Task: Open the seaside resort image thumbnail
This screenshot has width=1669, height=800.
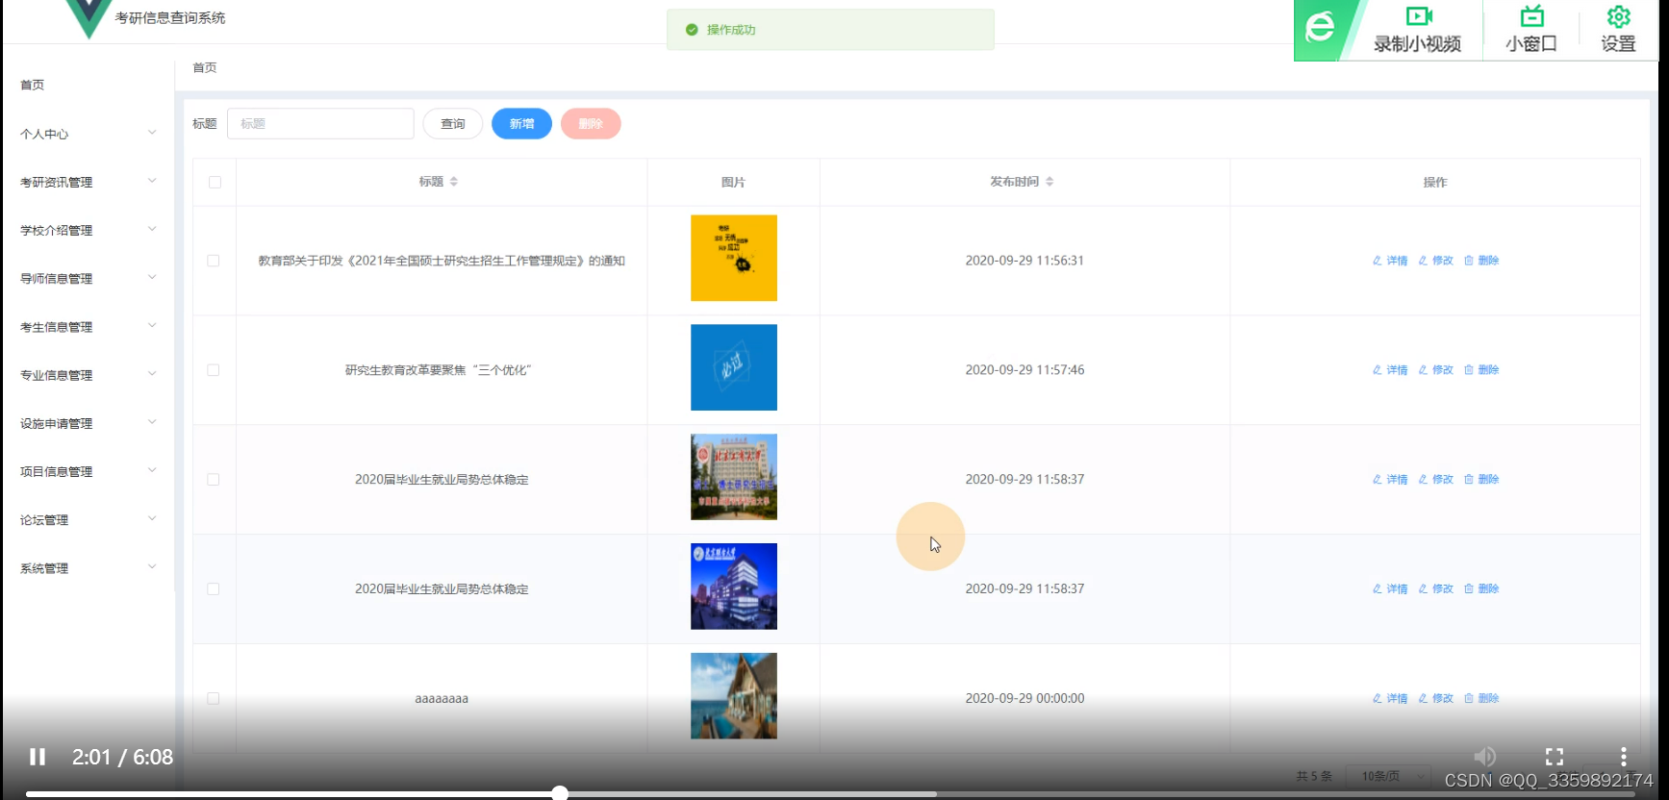Action: click(734, 696)
